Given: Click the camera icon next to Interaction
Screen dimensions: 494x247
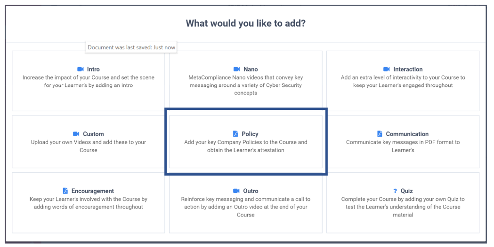Looking at the screenshot, I should pos(387,69).
